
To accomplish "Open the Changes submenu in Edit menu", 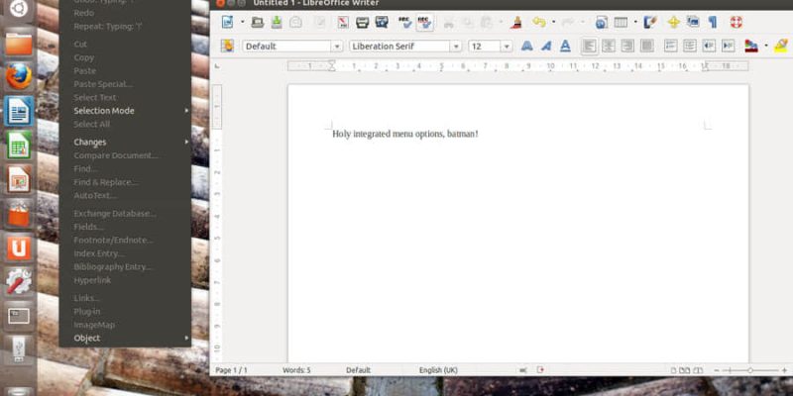I will pyautogui.click(x=125, y=142).
